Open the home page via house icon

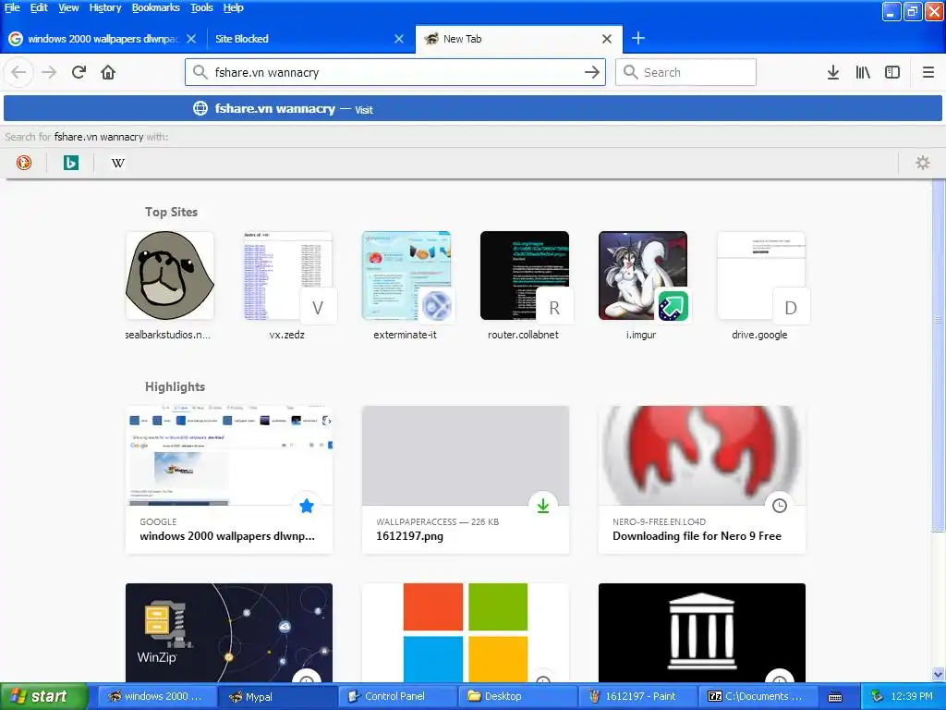pos(108,72)
